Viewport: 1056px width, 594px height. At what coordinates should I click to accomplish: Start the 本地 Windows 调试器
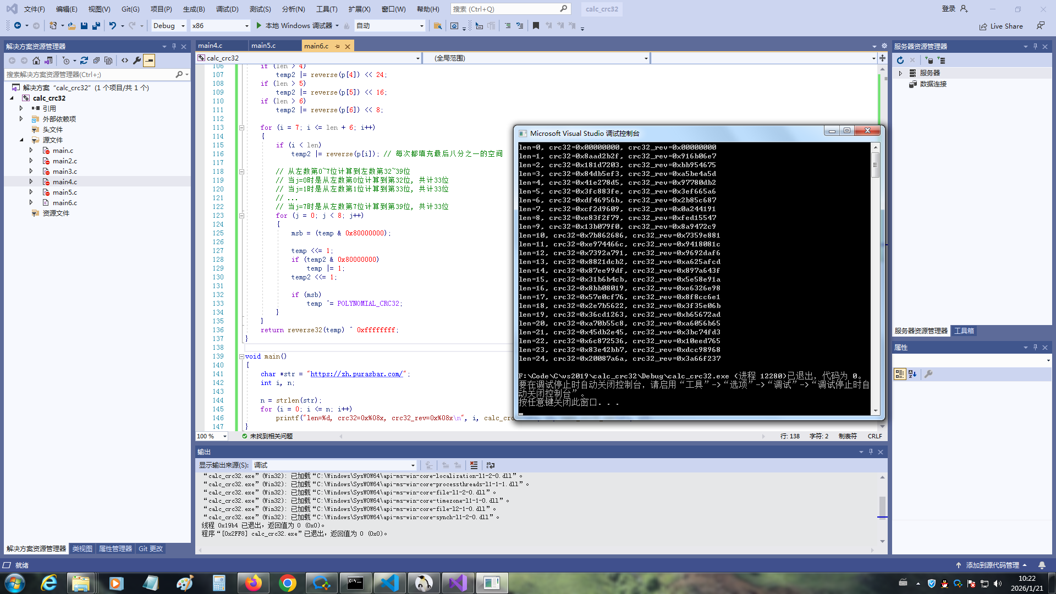(294, 26)
